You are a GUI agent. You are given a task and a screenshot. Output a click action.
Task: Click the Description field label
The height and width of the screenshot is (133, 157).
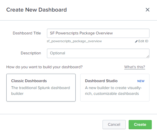click(31, 53)
